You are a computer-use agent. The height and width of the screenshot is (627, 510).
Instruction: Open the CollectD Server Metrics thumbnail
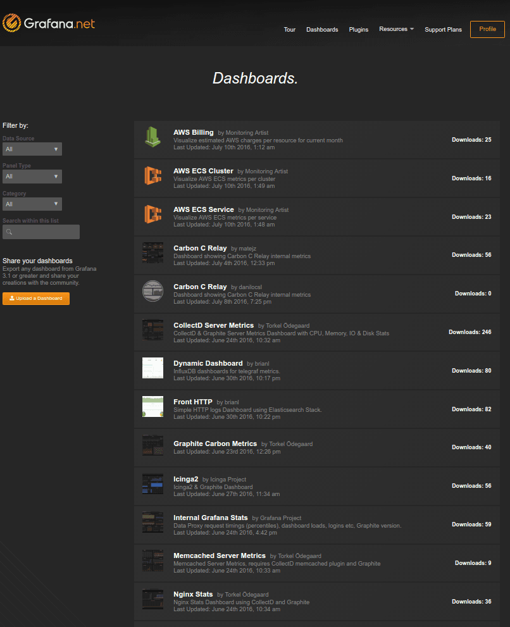tap(152, 330)
